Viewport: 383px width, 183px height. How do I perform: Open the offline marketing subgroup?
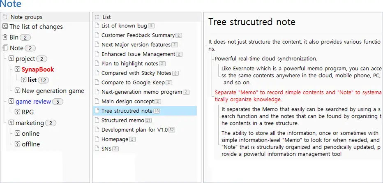[31, 144]
